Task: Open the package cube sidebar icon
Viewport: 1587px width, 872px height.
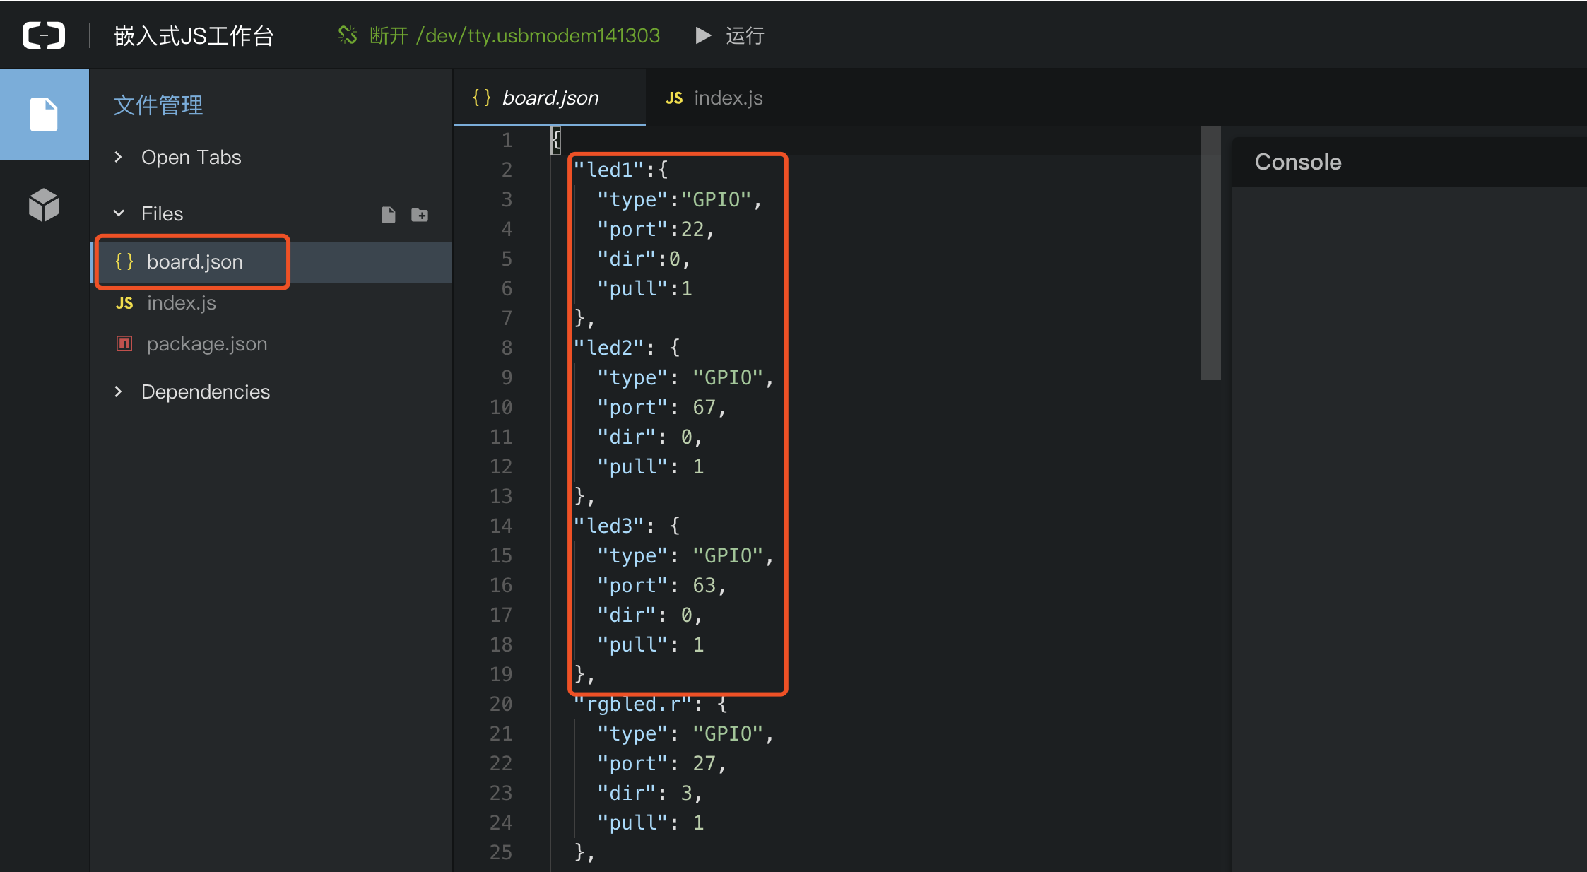Action: [x=44, y=205]
